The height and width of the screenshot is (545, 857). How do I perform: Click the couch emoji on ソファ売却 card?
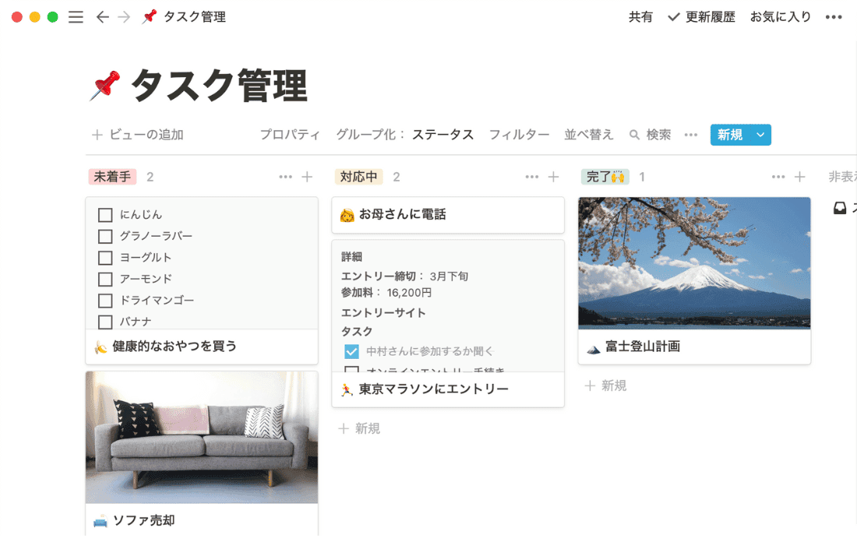[x=101, y=521]
